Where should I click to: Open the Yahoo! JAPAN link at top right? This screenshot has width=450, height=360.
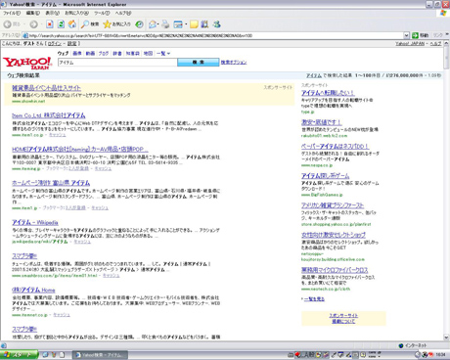[x=410, y=43]
